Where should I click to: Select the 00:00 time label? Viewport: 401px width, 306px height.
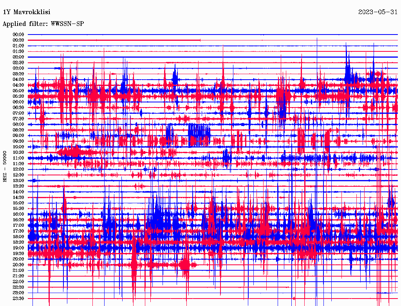[x=18, y=35]
